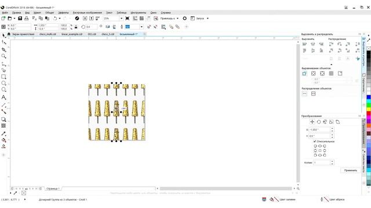This screenshot has height=208, width=371.
Task: Select the Transparency checkerboard tool
Action: pyautogui.click(x=3, y=126)
